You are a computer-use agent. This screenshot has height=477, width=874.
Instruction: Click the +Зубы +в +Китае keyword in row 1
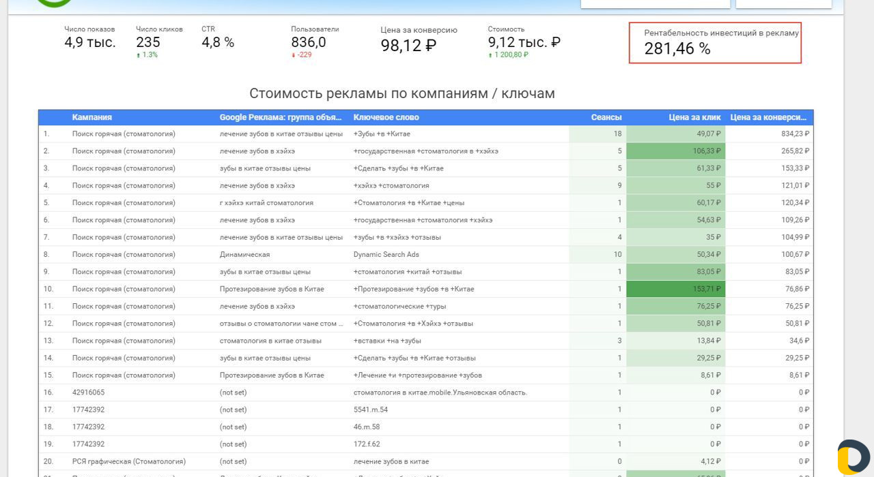point(382,134)
